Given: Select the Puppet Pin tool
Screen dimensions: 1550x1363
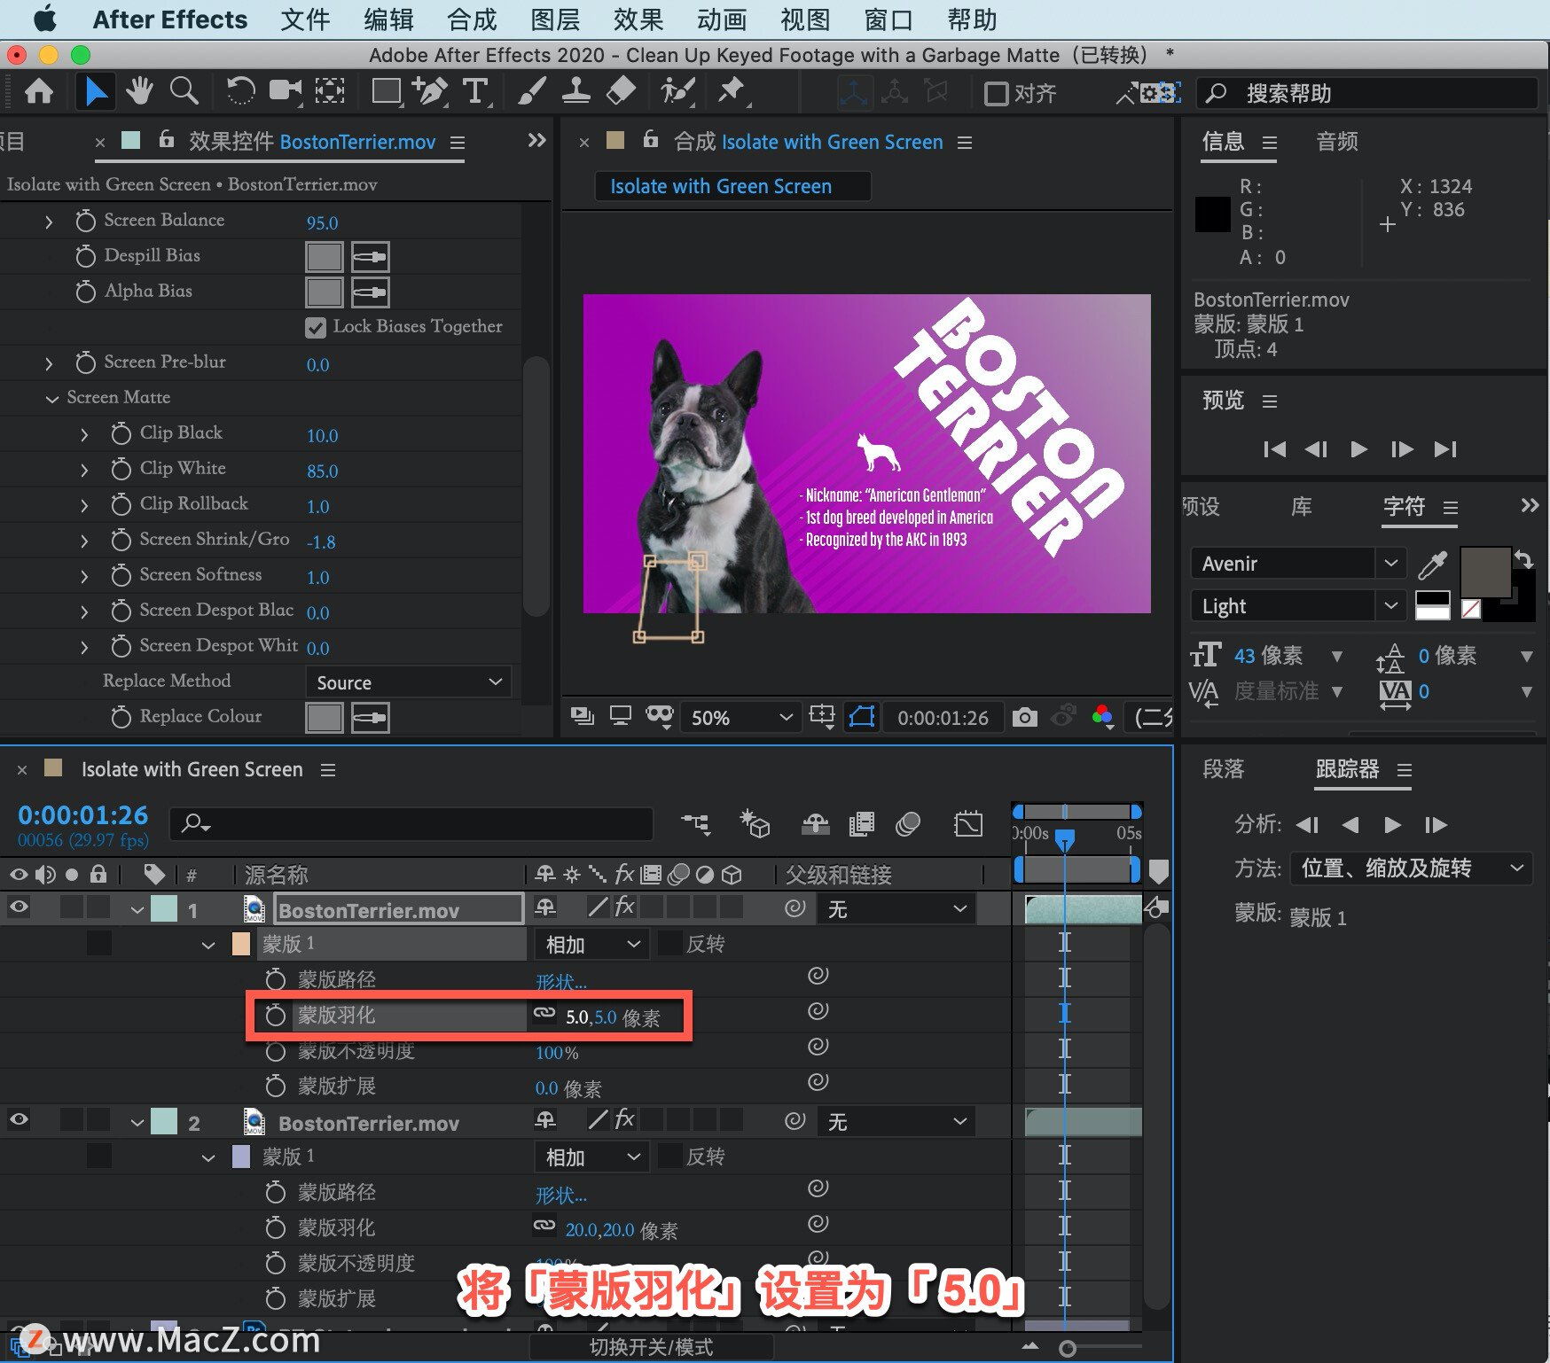Looking at the screenshot, I should tap(732, 91).
